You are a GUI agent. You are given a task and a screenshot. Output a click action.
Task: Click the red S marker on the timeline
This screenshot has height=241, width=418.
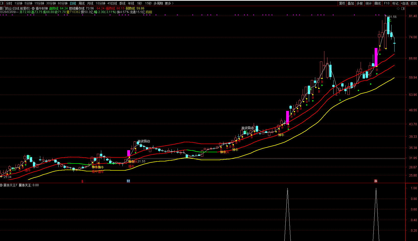82,181
